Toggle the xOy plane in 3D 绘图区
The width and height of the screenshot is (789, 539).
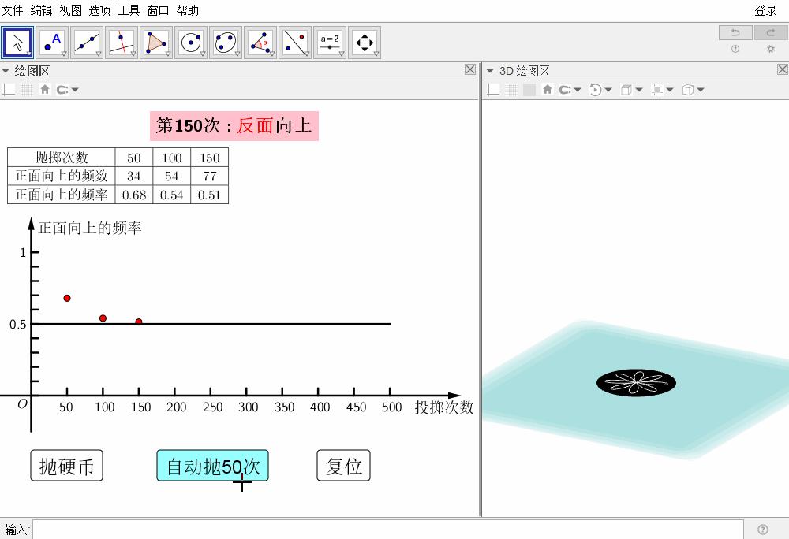click(x=529, y=90)
